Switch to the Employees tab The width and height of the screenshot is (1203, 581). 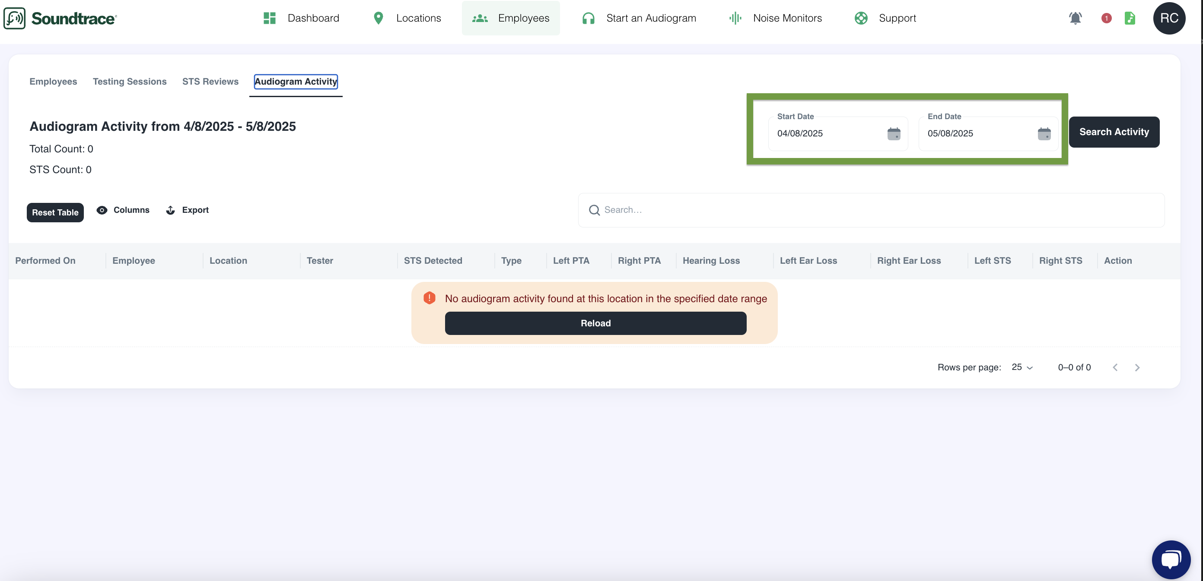53,81
